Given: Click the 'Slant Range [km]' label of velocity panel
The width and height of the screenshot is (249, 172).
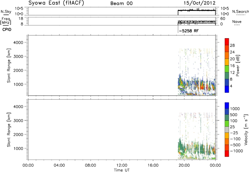Looking at the screenshot, I should [9, 130].
